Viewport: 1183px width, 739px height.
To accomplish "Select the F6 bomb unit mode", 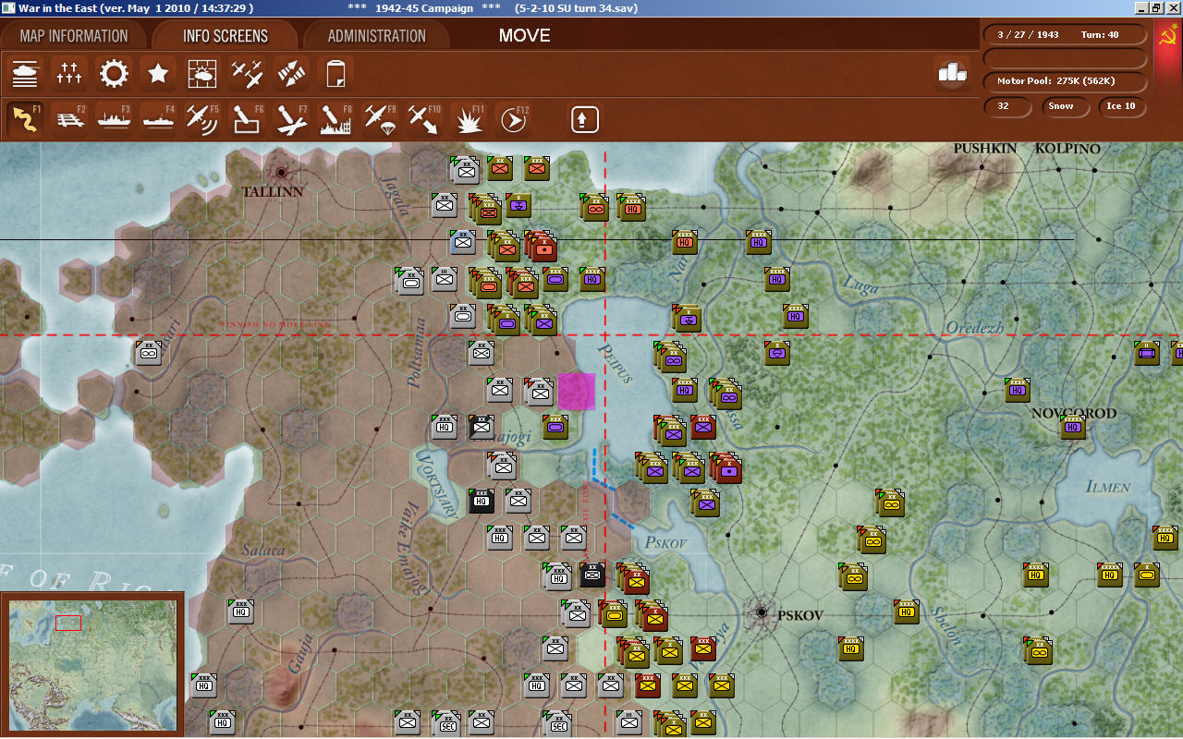I will point(247,119).
